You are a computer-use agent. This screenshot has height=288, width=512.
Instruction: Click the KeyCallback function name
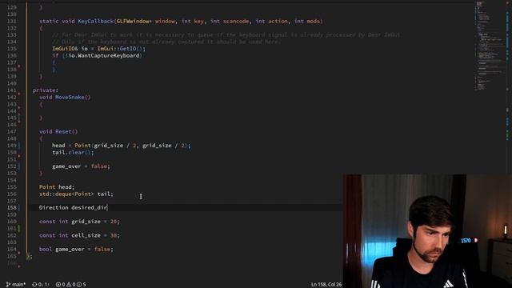click(x=95, y=22)
